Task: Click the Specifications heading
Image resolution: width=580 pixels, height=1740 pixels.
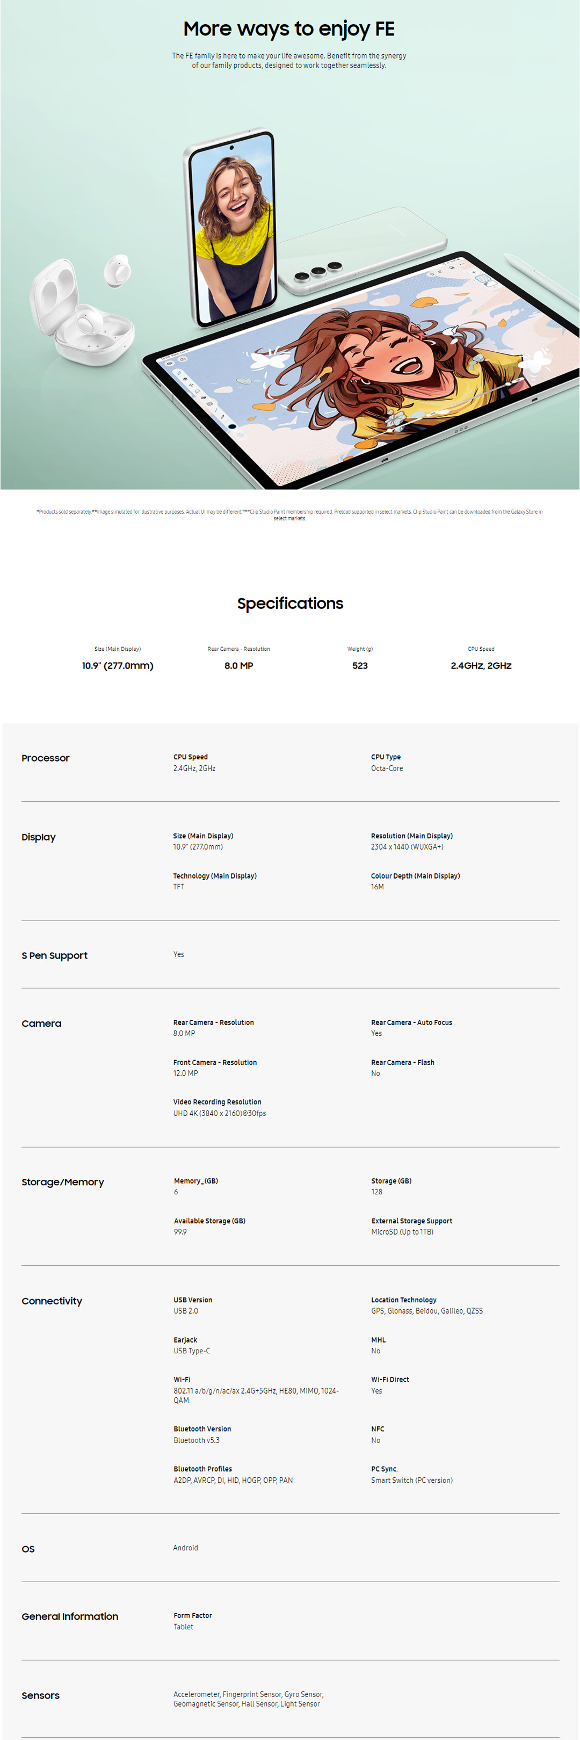Action: (x=289, y=603)
